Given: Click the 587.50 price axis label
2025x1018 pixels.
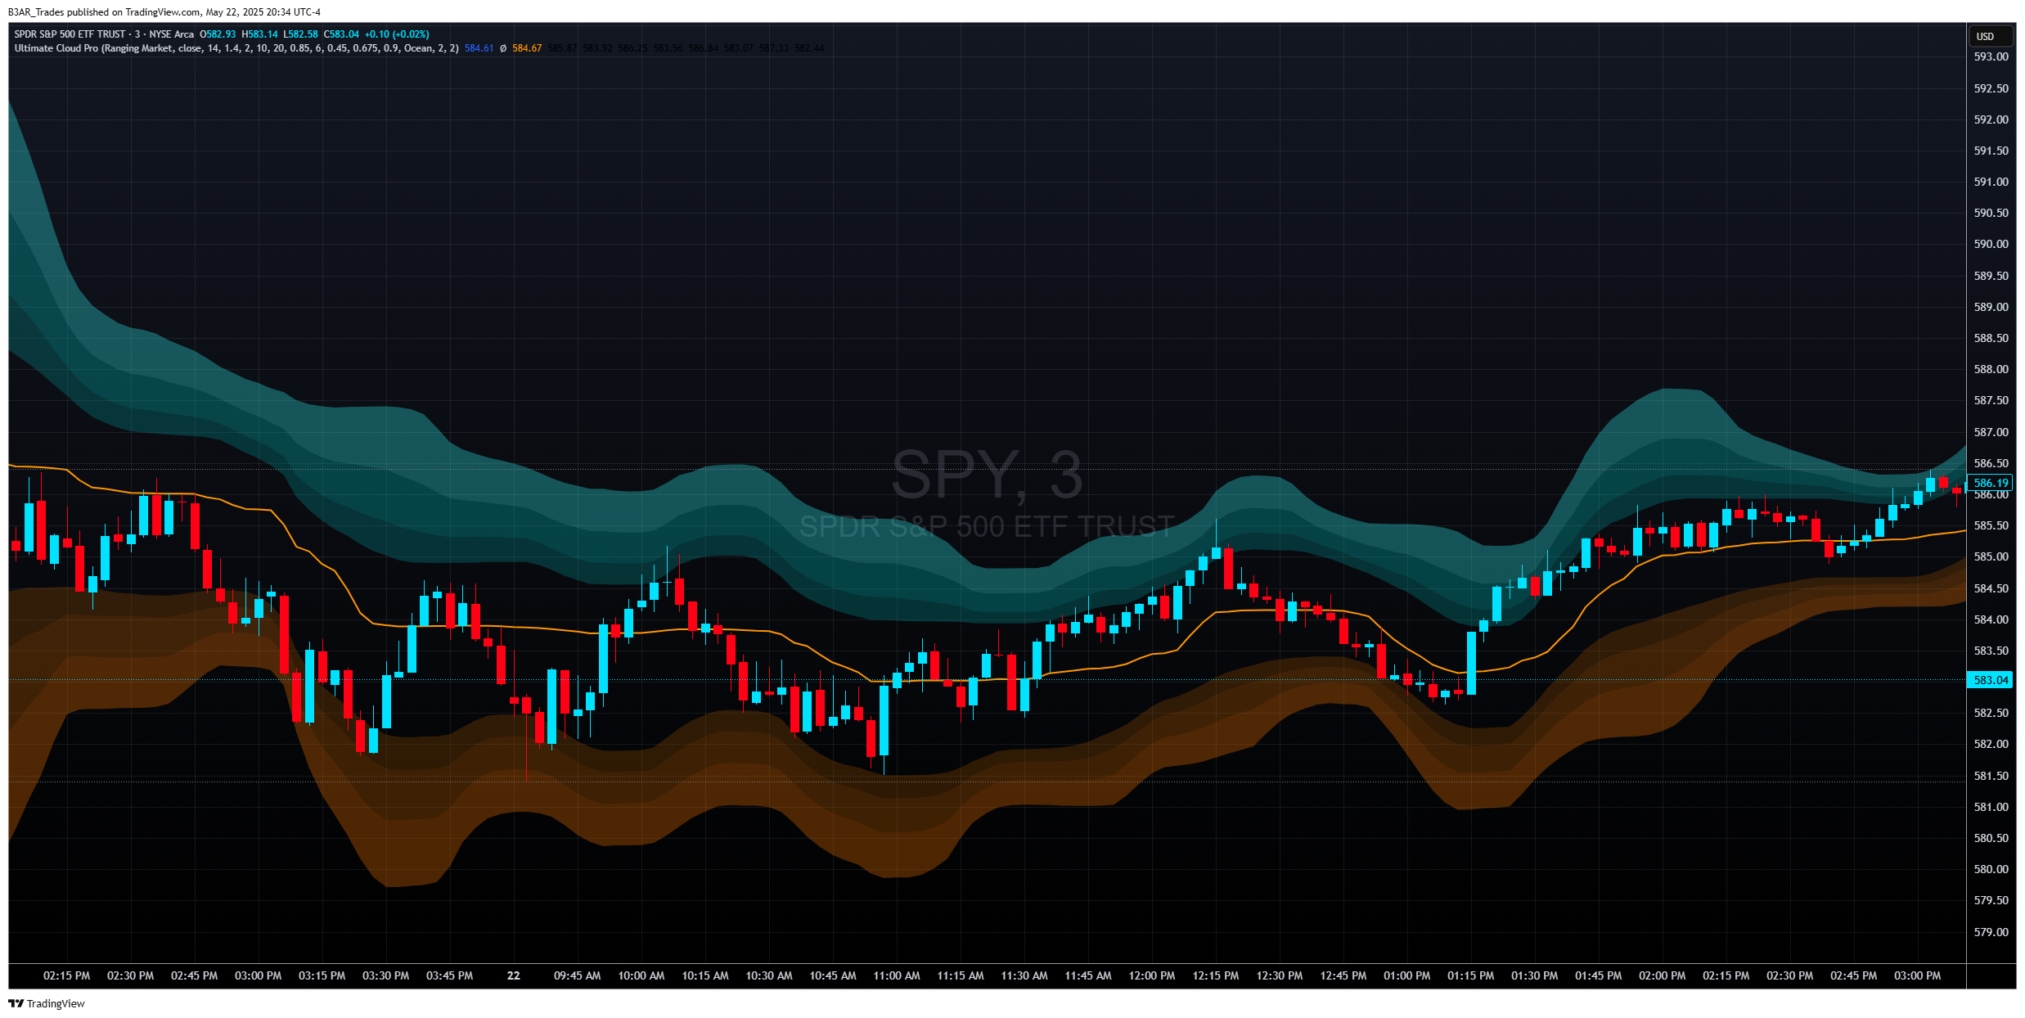Looking at the screenshot, I should 1991,400.
